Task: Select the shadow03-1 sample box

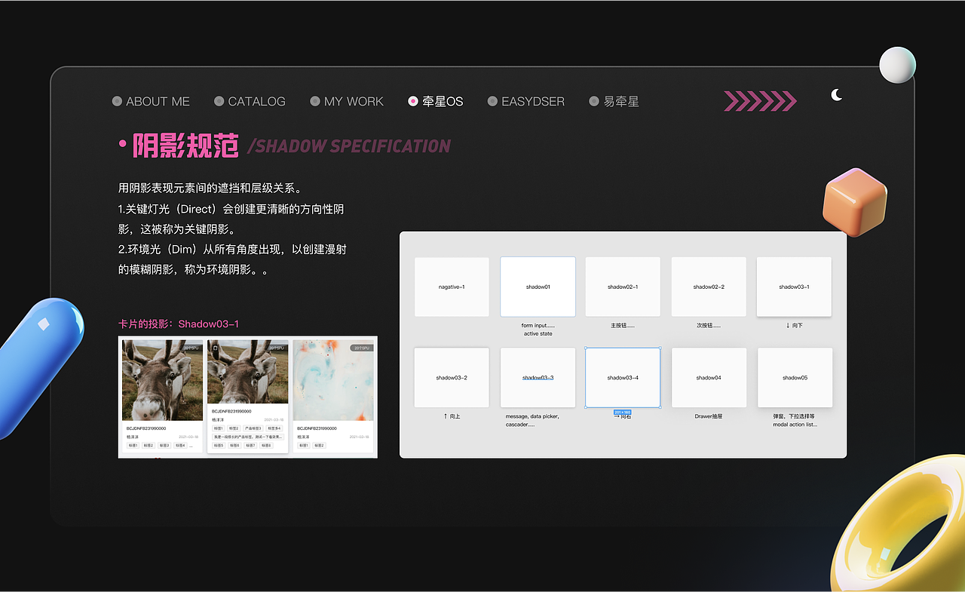Action: (x=794, y=287)
